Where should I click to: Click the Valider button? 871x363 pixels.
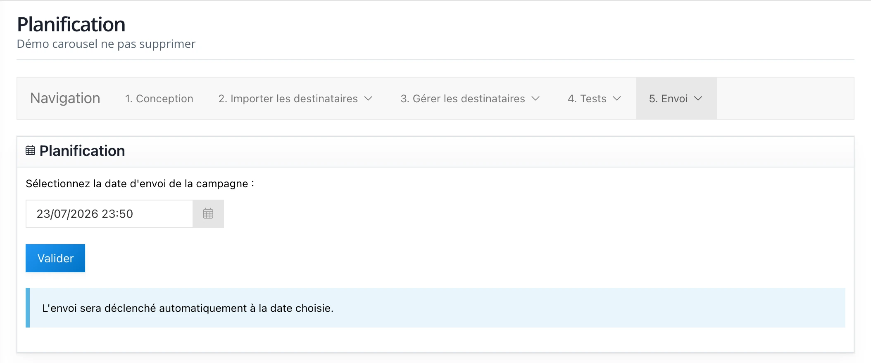click(x=55, y=258)
